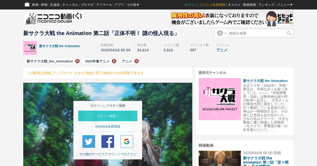Image resolution: width=317 pixels, height=166 pixels.
Task: Select tag 新サクラ大戦_the_Animation
Action: 50,61
